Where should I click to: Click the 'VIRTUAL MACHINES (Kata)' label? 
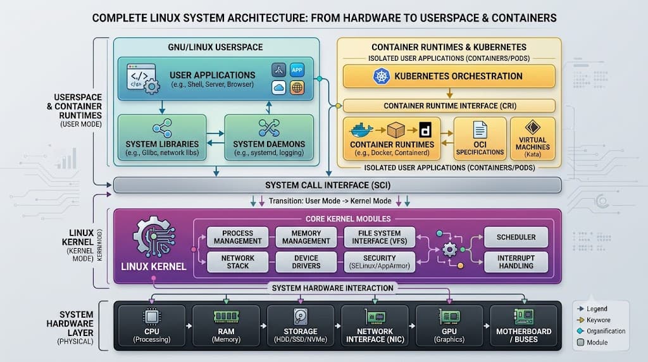pos(533,147)
